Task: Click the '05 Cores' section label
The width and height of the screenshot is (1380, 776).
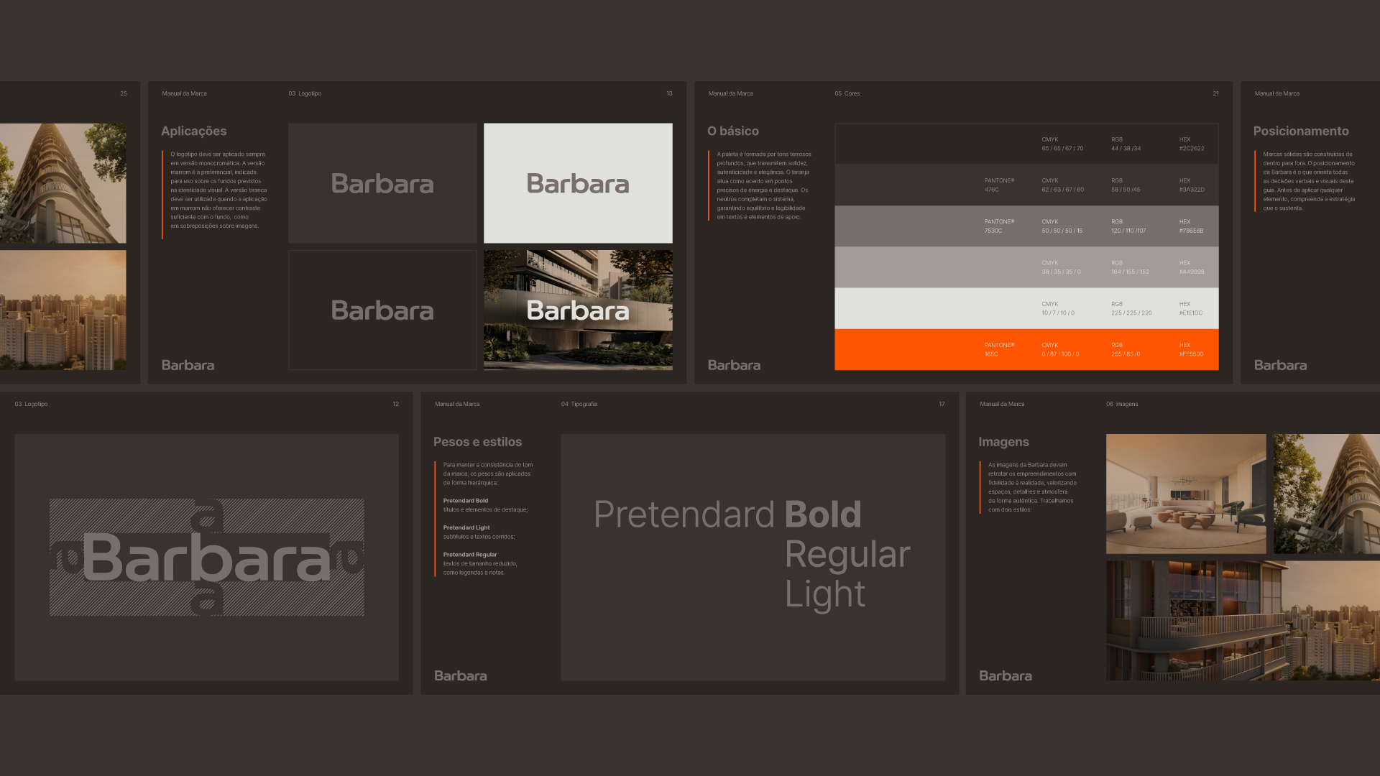Action: [847, 93]
